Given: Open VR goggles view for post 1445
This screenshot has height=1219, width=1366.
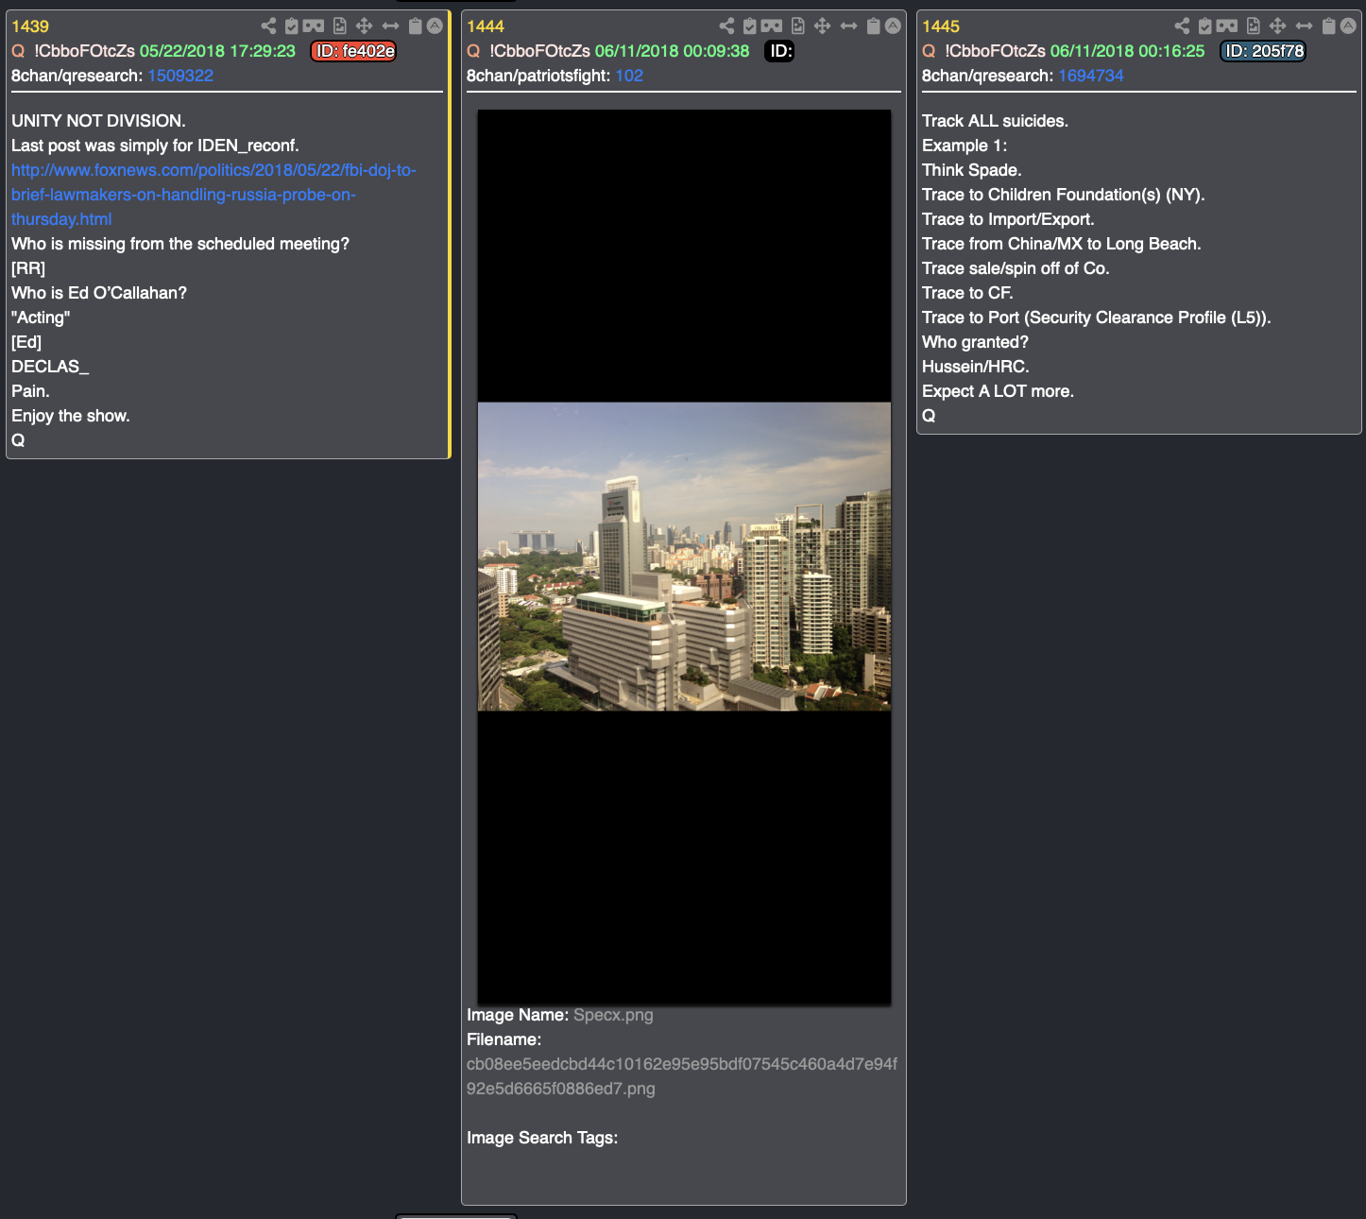Looking at the screenshot, I should 1227,26.
